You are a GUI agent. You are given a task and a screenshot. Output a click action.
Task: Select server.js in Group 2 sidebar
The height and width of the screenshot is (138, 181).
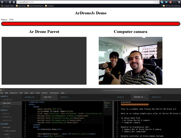[x=6, y=114]
